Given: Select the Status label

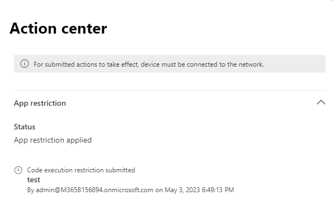Looking at the screenshot, I should pyautogui.click(x=24, y=127).
